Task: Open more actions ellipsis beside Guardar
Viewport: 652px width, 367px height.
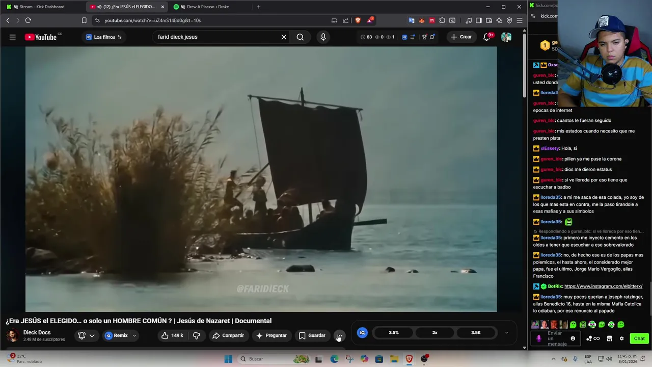Action: point(339,335)
